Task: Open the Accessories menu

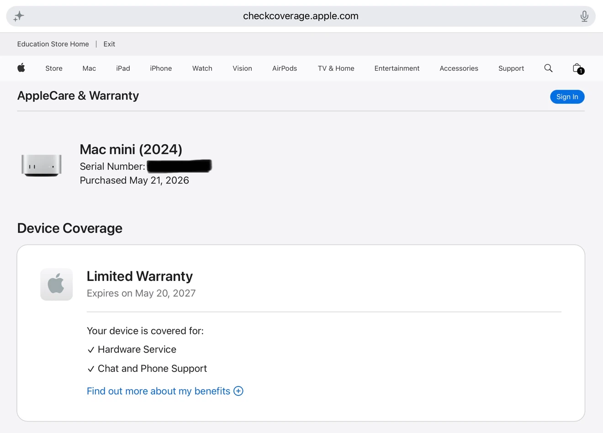Action: click(459, 69)
